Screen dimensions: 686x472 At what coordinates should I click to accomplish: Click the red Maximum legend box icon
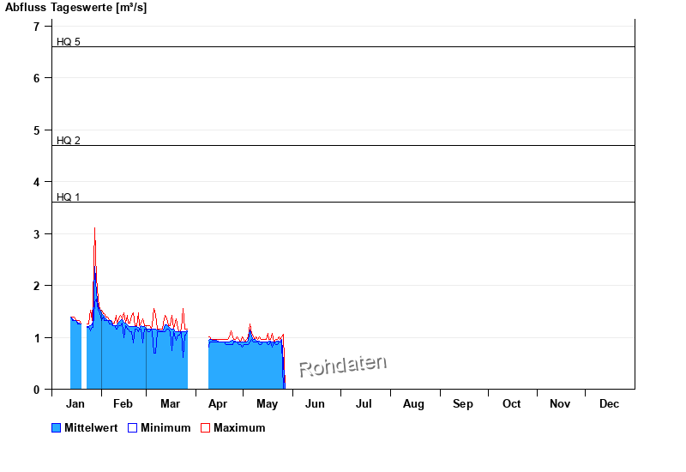[x=205, y=427]
